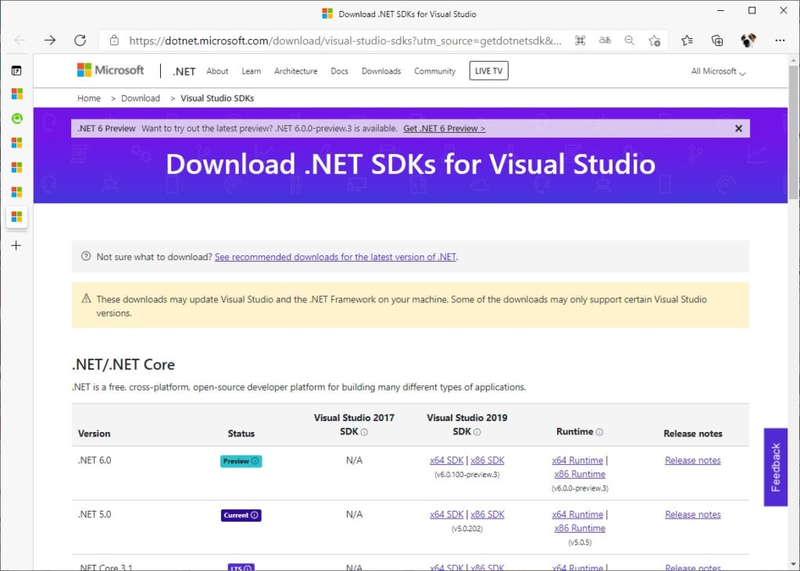Go to Home breadcrumb

[89, 98]
